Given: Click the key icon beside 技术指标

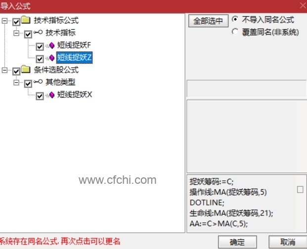Looking at the screenshot, I should coord(38,32).
